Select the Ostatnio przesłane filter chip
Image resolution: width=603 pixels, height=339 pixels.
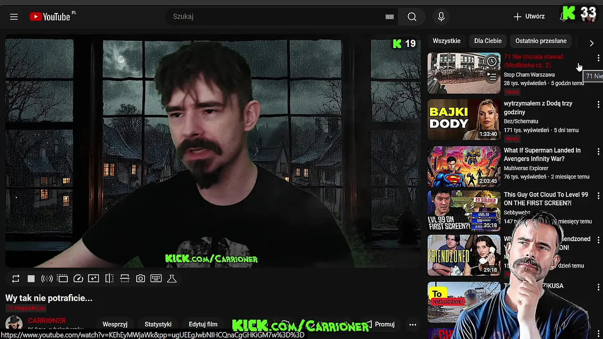pos(541,41)
